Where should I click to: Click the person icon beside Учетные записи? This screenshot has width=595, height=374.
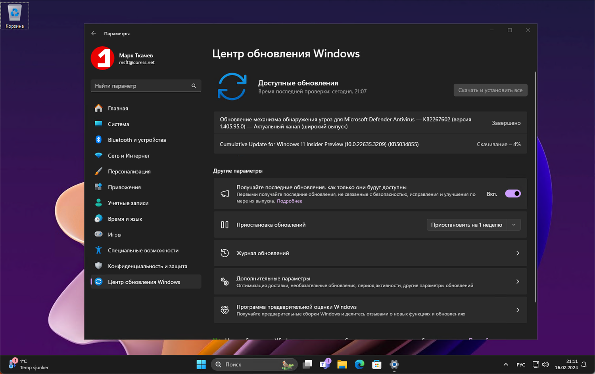98,203
